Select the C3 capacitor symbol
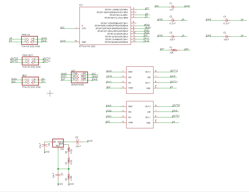 click(173, 36)
